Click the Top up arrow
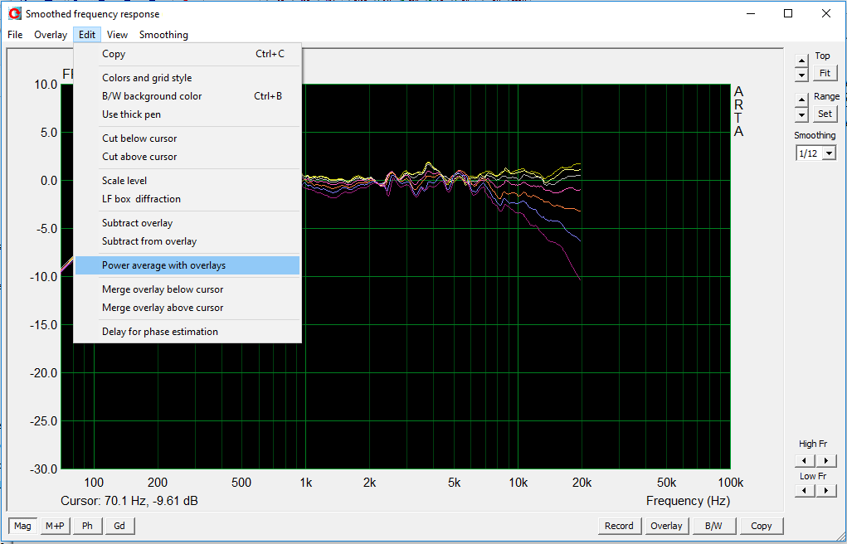This screenshot has width=847, height=544. click(801, 61)
